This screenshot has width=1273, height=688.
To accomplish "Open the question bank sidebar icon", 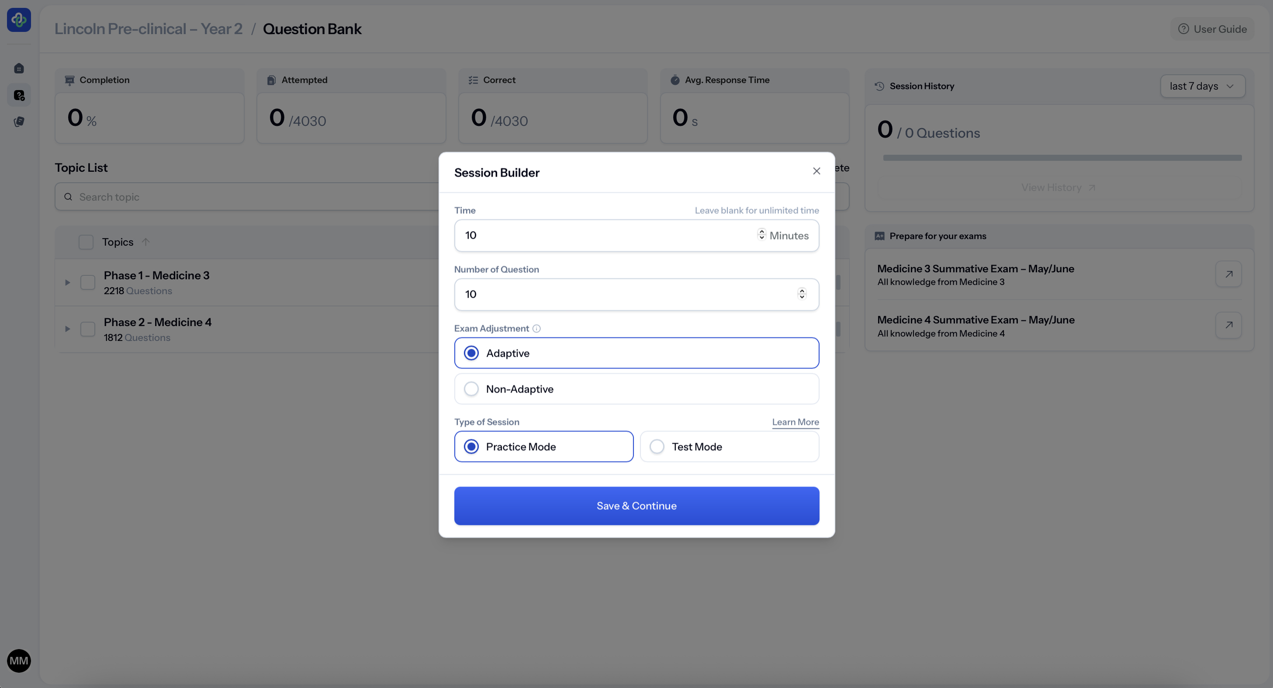I will tap(19, 95).
